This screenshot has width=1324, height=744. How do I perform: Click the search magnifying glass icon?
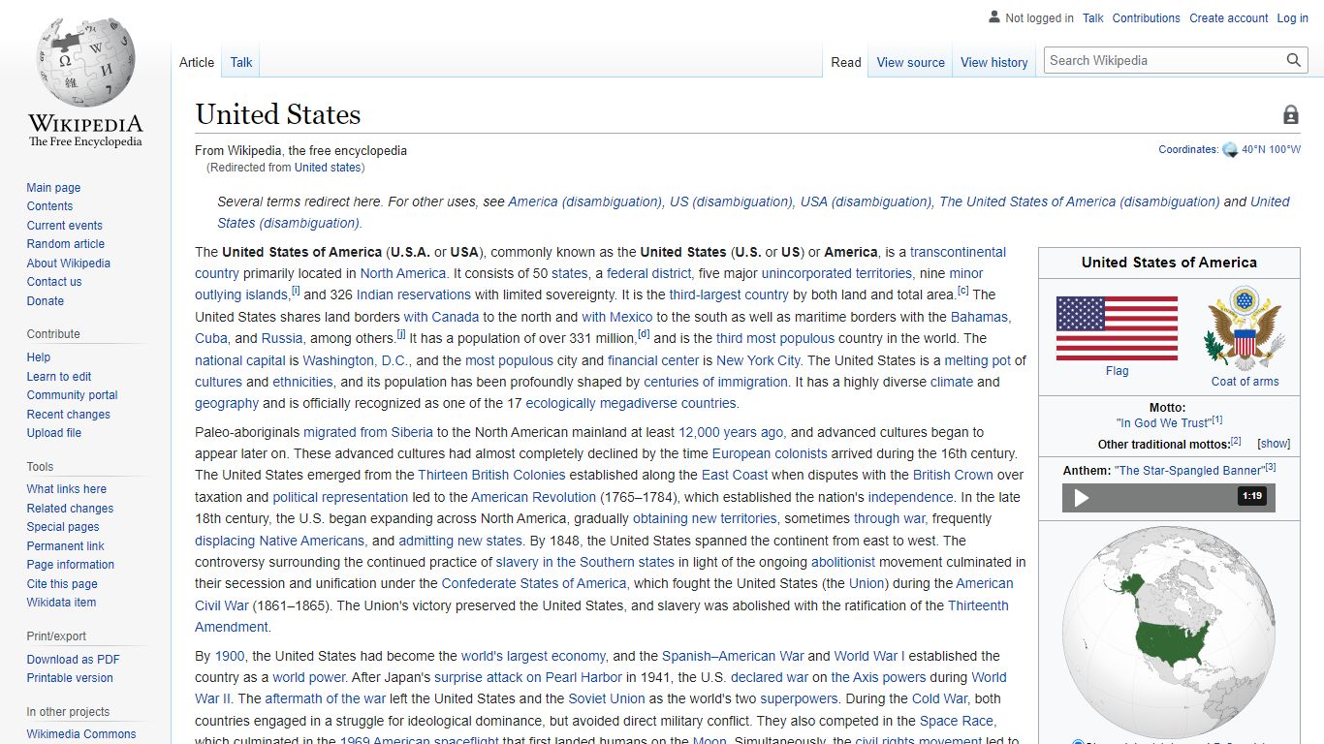[1293, 60]
